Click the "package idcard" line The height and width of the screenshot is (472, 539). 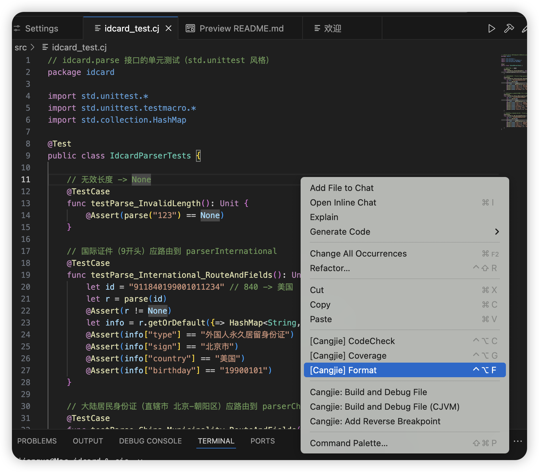81,72
